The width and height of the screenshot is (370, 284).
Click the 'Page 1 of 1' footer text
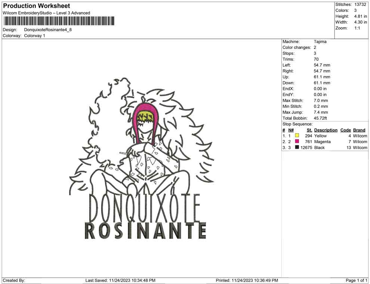click(x=356, y=280)
